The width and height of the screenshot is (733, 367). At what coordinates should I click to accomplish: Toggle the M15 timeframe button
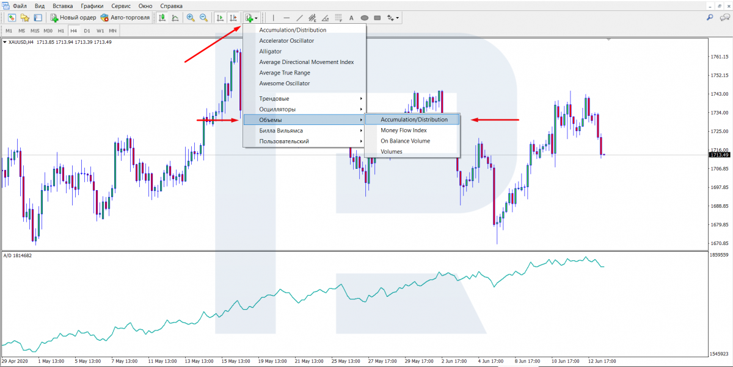tap(35, 30)
